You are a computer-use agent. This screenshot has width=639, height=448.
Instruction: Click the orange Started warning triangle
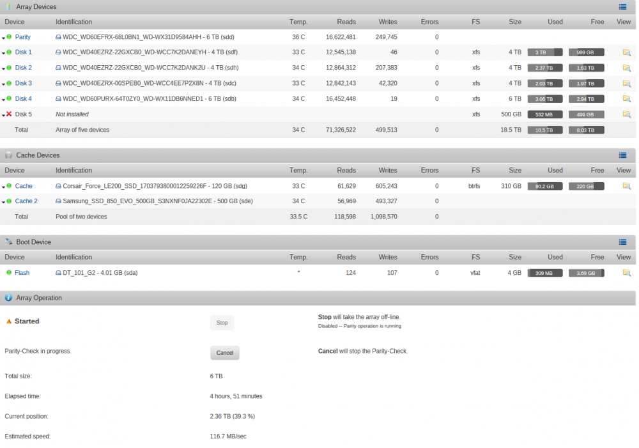click(8, 321)
